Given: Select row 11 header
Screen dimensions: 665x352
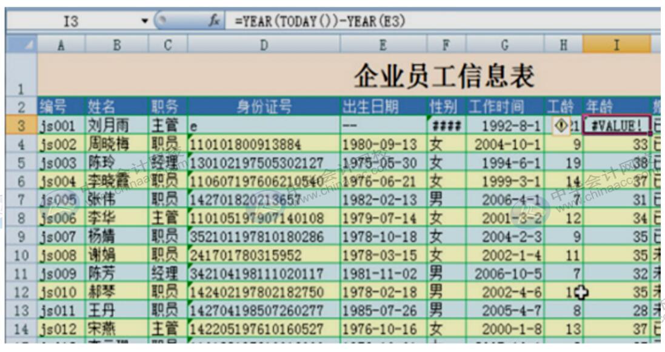Looking at the screenshot, I should click(x=22, y=274).
